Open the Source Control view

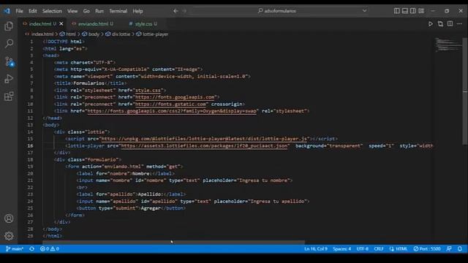9,61
